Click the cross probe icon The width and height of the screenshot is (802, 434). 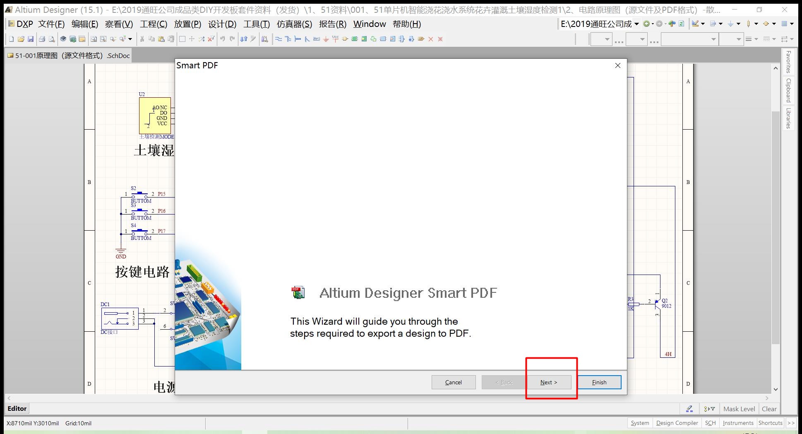click(253, 39)
